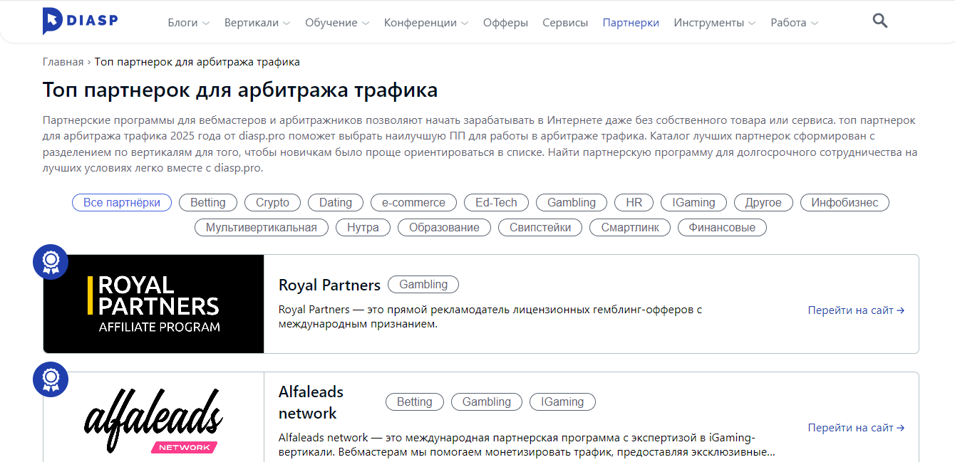Click the current breadcrumb Топ партнерок для арбитража трафика
Screen dimensions: 955x462
coord(197,62)
